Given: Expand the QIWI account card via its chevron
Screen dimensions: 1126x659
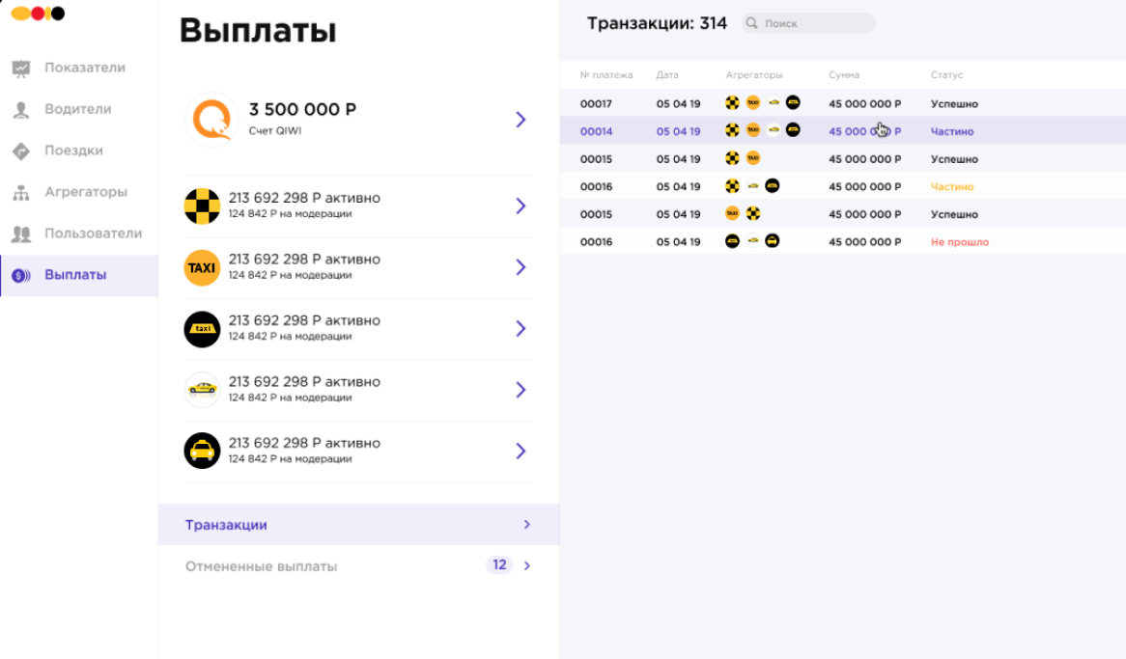Looking at the screenshot, I should pyautogui.click(x=521, y=119).
